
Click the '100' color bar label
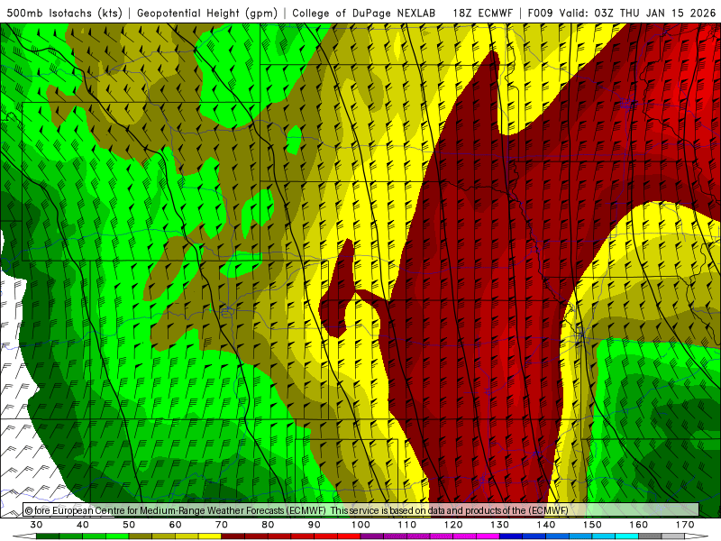coord(360,525)
